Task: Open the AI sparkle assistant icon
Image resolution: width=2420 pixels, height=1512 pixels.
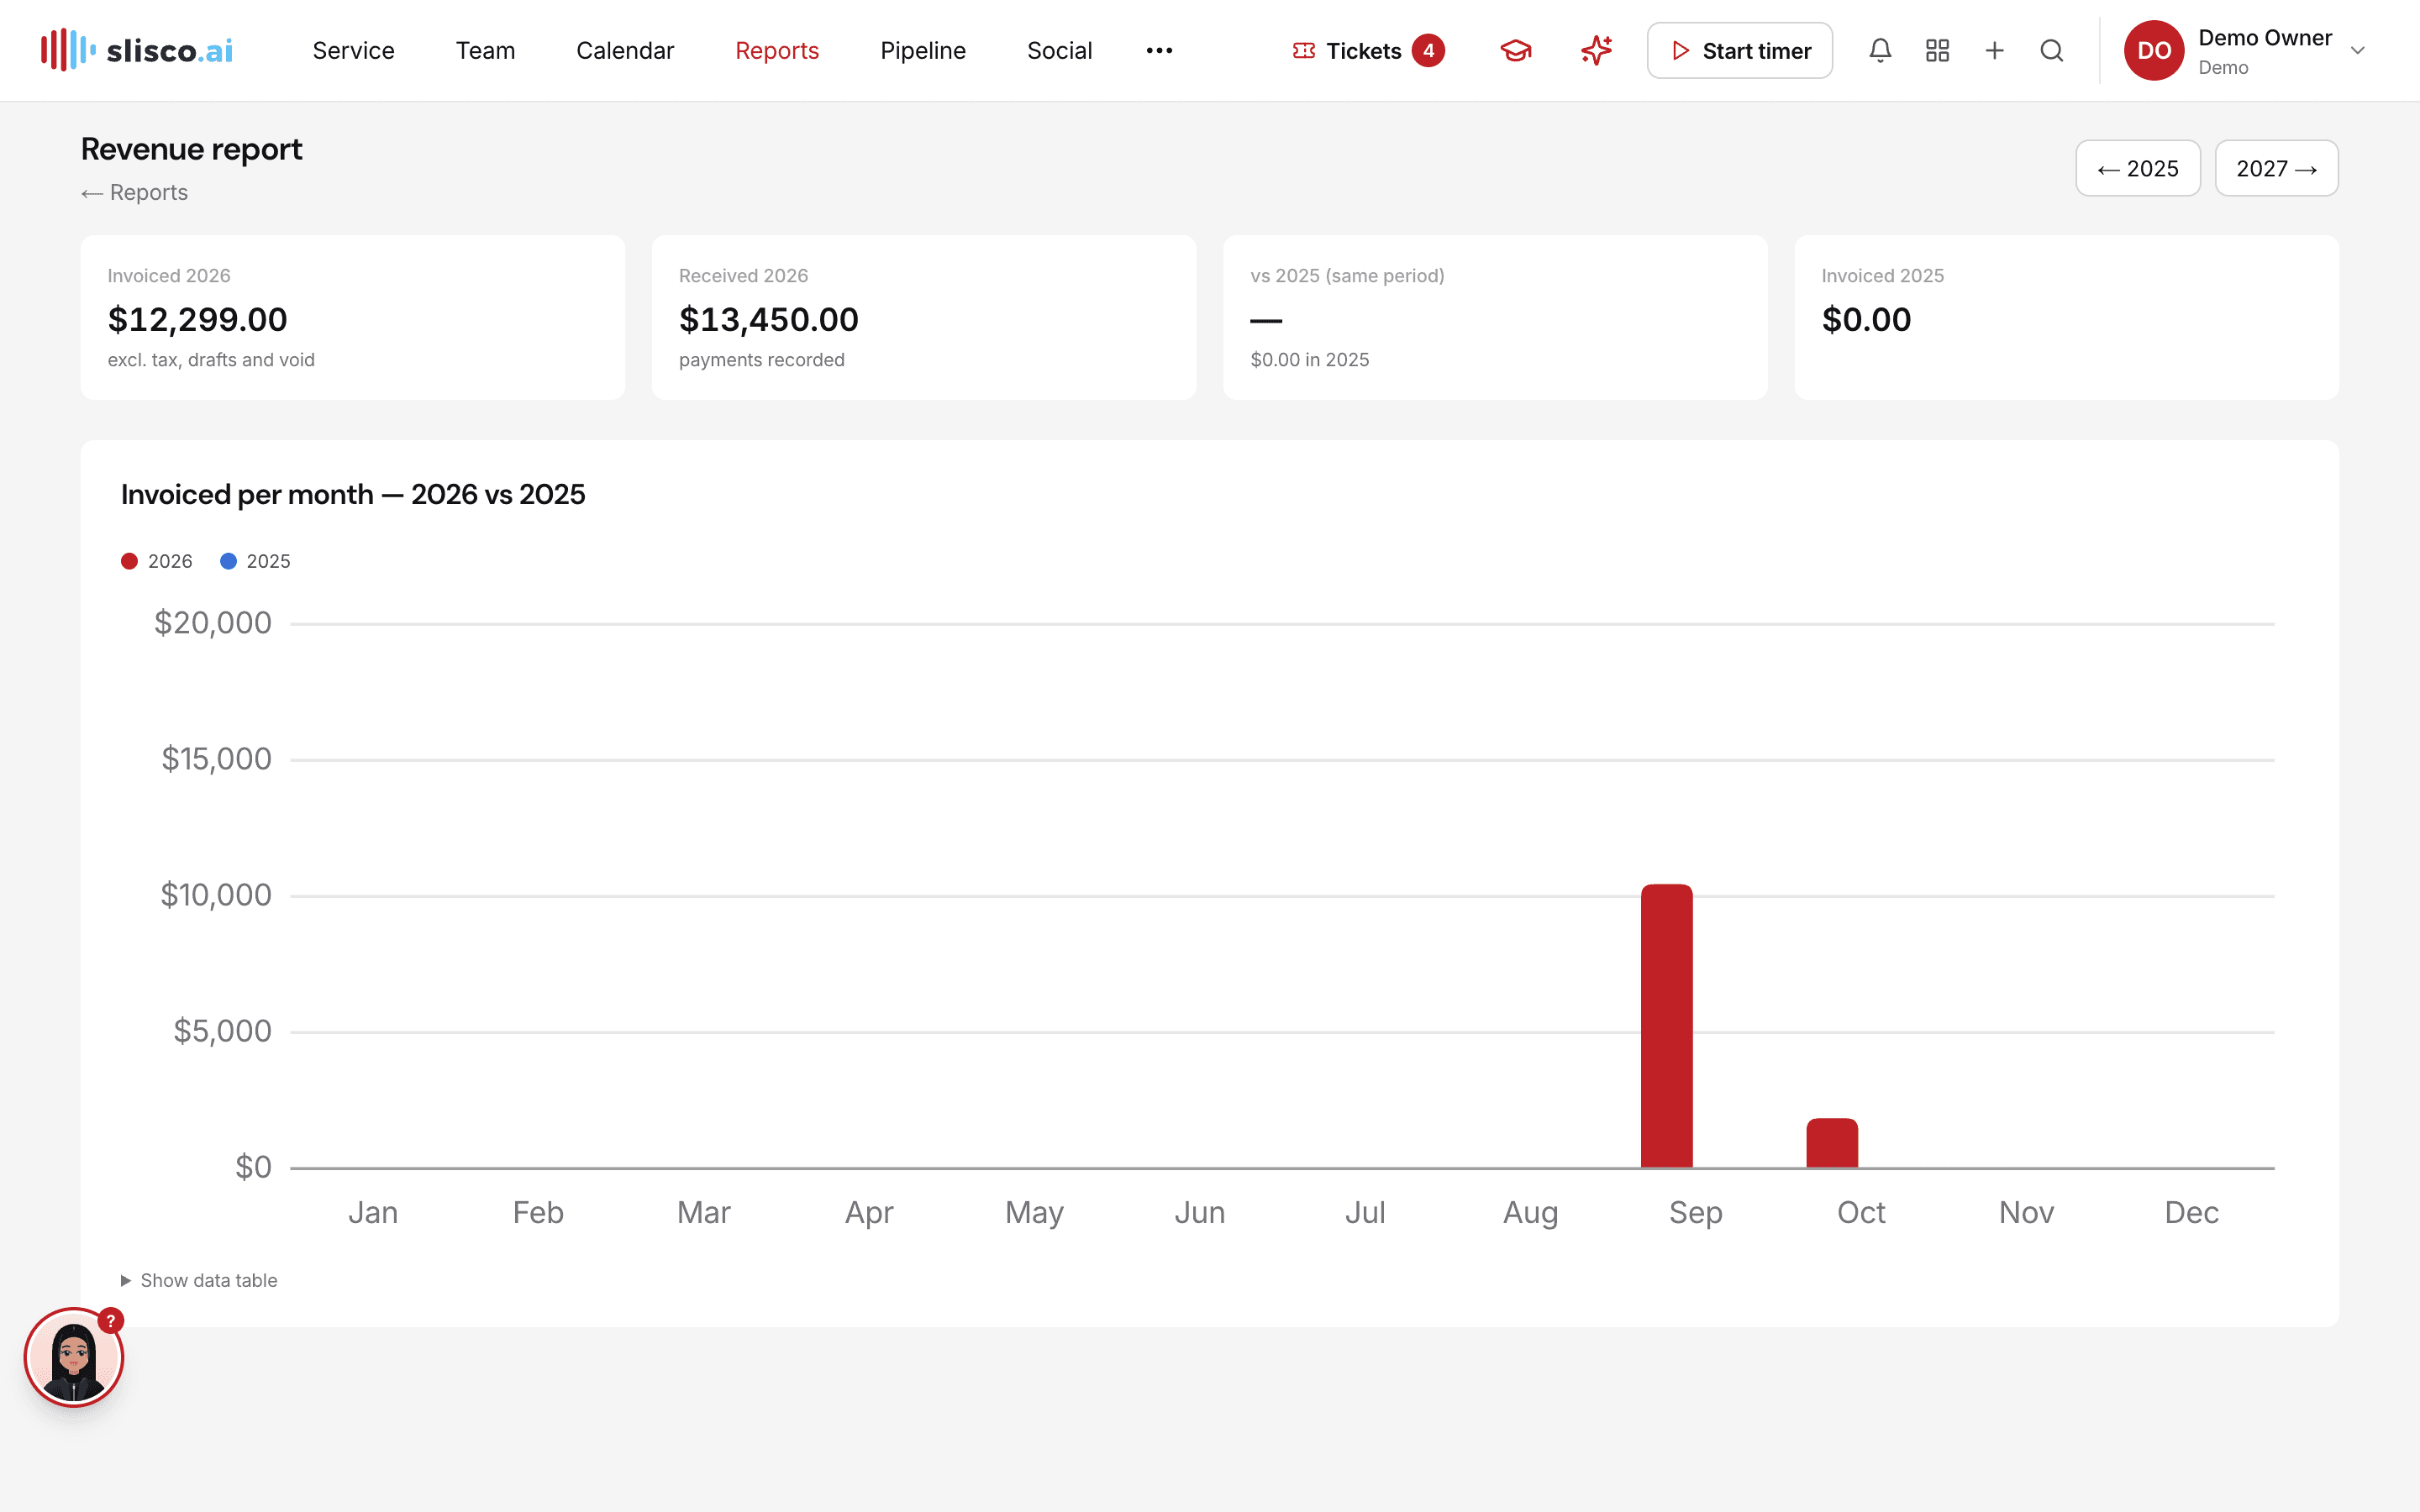Action: [x=1596, y=50]
